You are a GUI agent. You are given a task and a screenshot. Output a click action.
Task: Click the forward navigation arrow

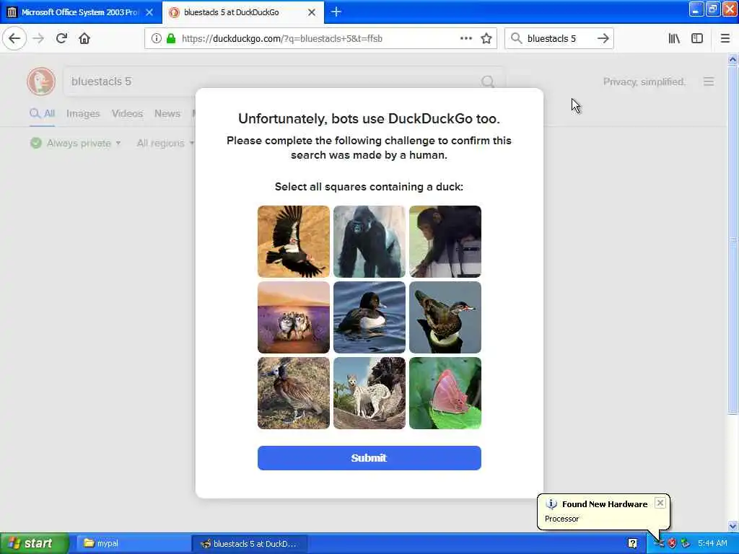pos(38,38)
